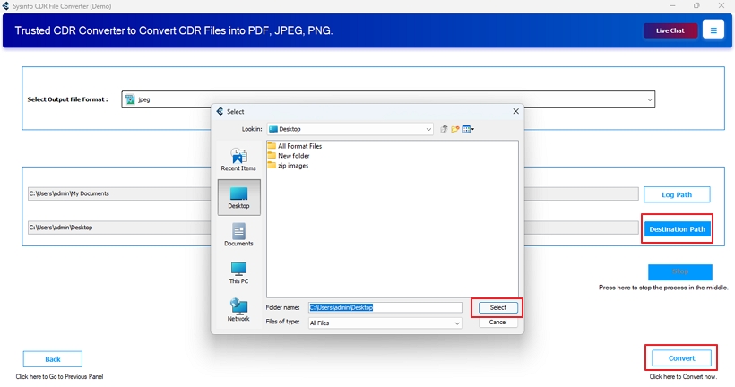The width and height of the screenshot is (735, 387).
Task: Click the Select dialog title icon
Action: tap(220, 111)
